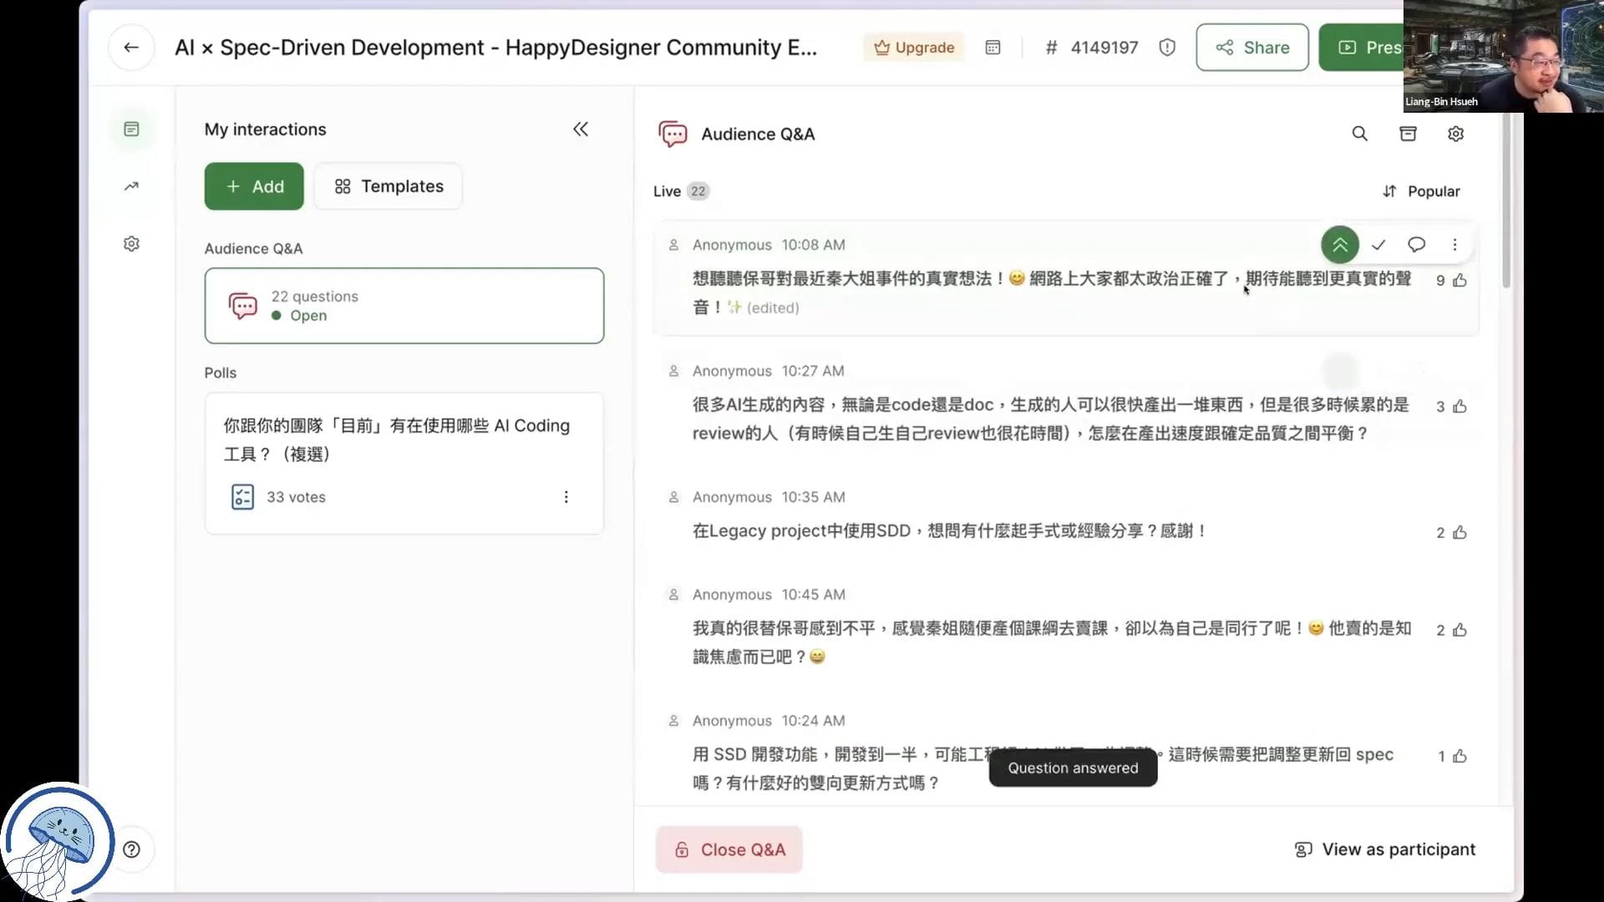Click the green Add button
Viewport: 1604px width, 902px height.
pyautogui.click(x=254, y=186)
